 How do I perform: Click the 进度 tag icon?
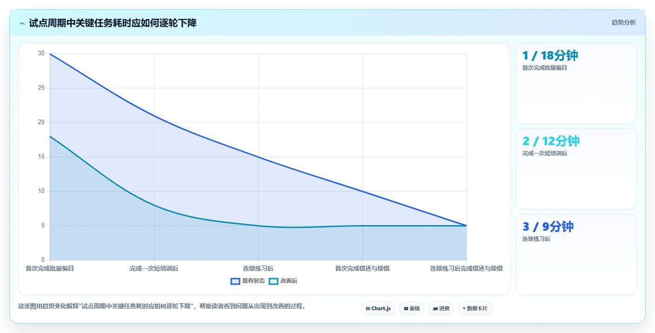(x=435, y=308)
